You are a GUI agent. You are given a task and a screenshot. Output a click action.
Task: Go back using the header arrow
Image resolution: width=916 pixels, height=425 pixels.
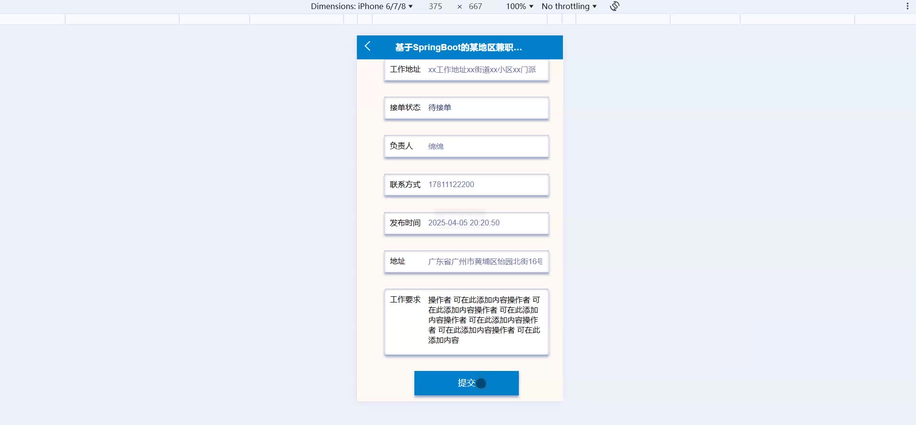368,46
